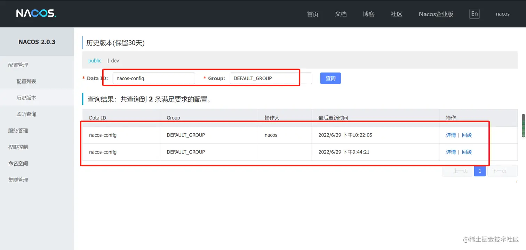526x250 pixels.
Task: Click the 最后更新时间 column header
Action: (333, 118)
